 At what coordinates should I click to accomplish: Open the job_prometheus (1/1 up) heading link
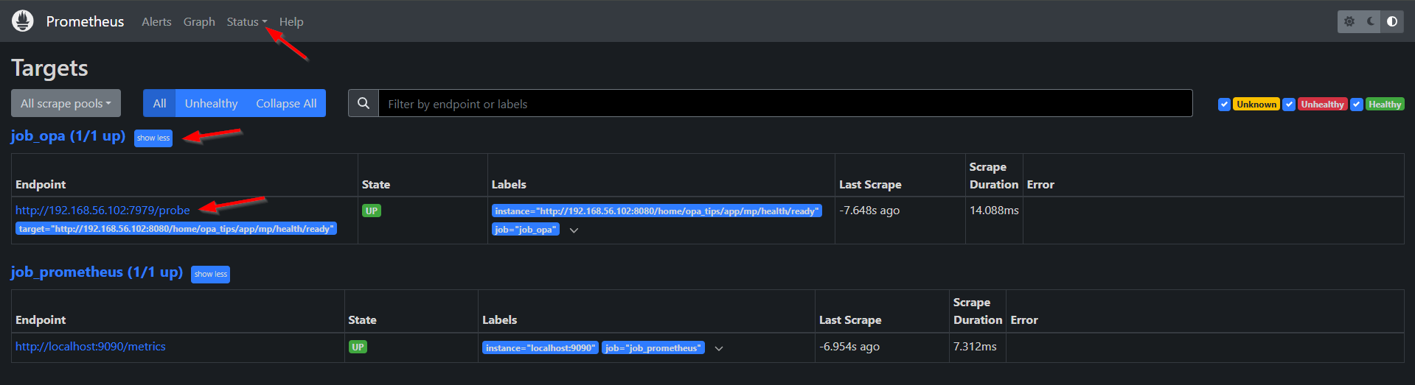tap(97, 272)
